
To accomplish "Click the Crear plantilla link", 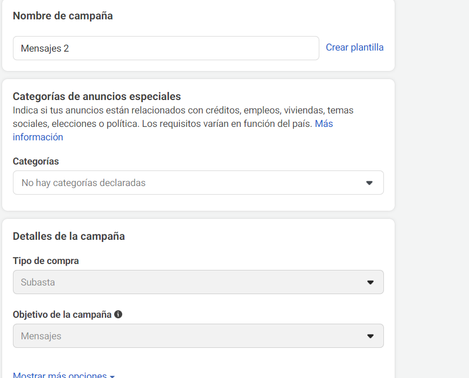I will coord(354,47).
